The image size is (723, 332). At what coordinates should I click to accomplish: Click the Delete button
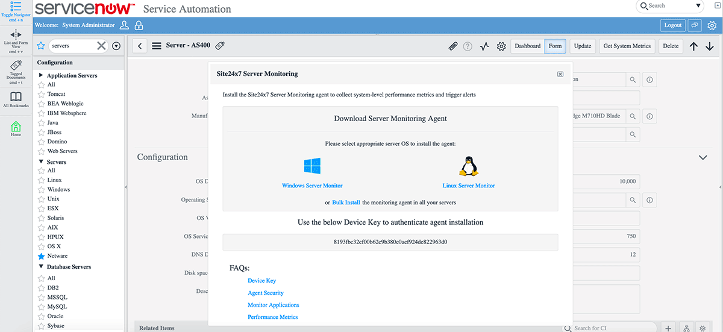671,46
